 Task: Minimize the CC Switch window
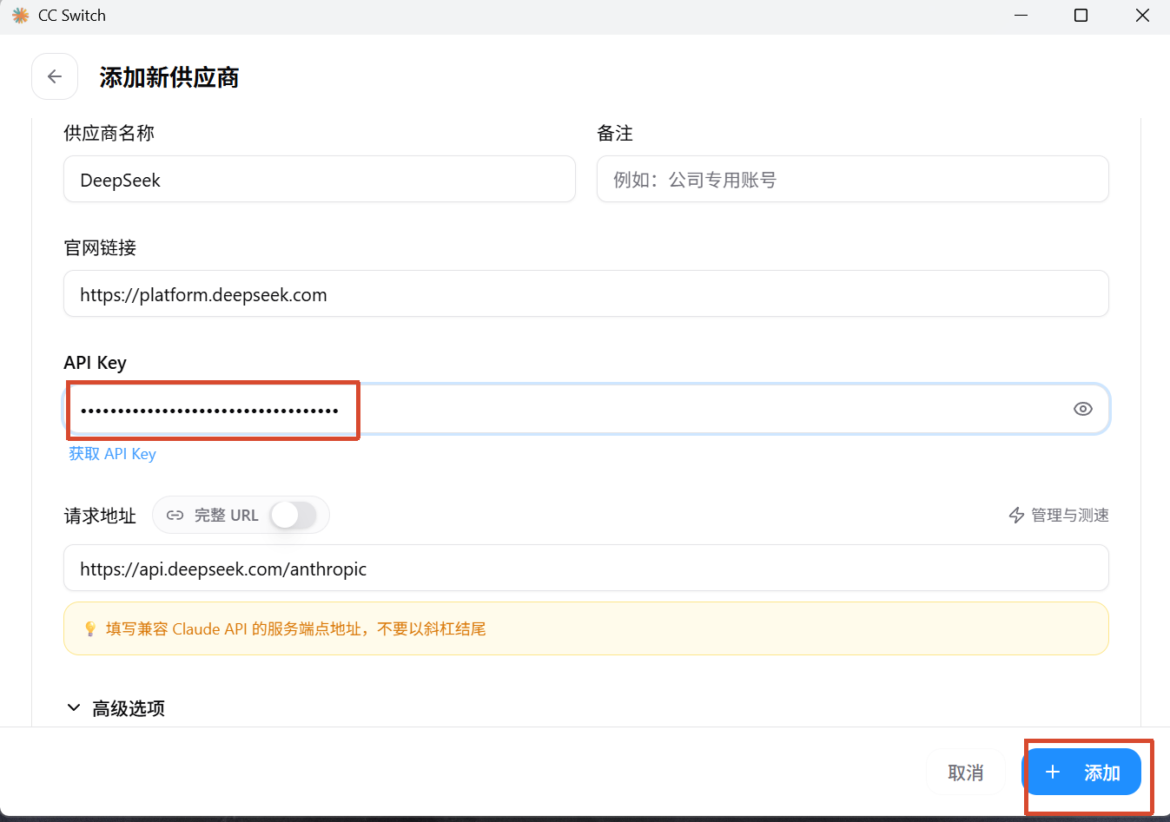(x=1021, y=16)
